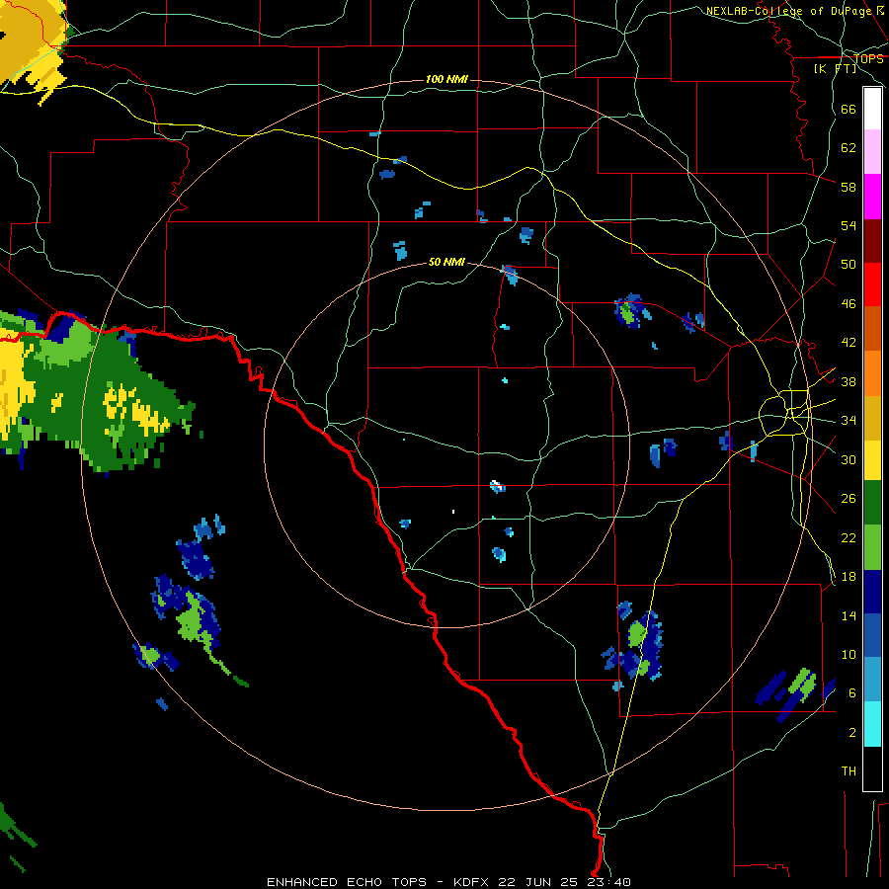Click the legend value "42"

(849, 343)
